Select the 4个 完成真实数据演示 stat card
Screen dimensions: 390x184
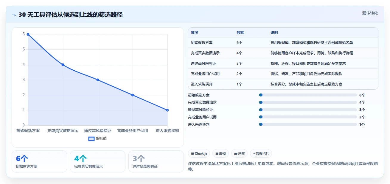98,161
